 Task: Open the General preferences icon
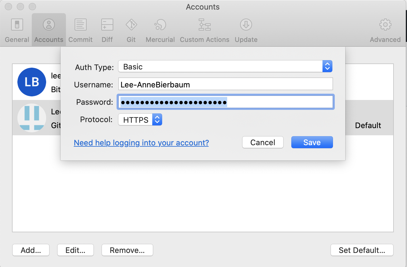coord(17,25)
